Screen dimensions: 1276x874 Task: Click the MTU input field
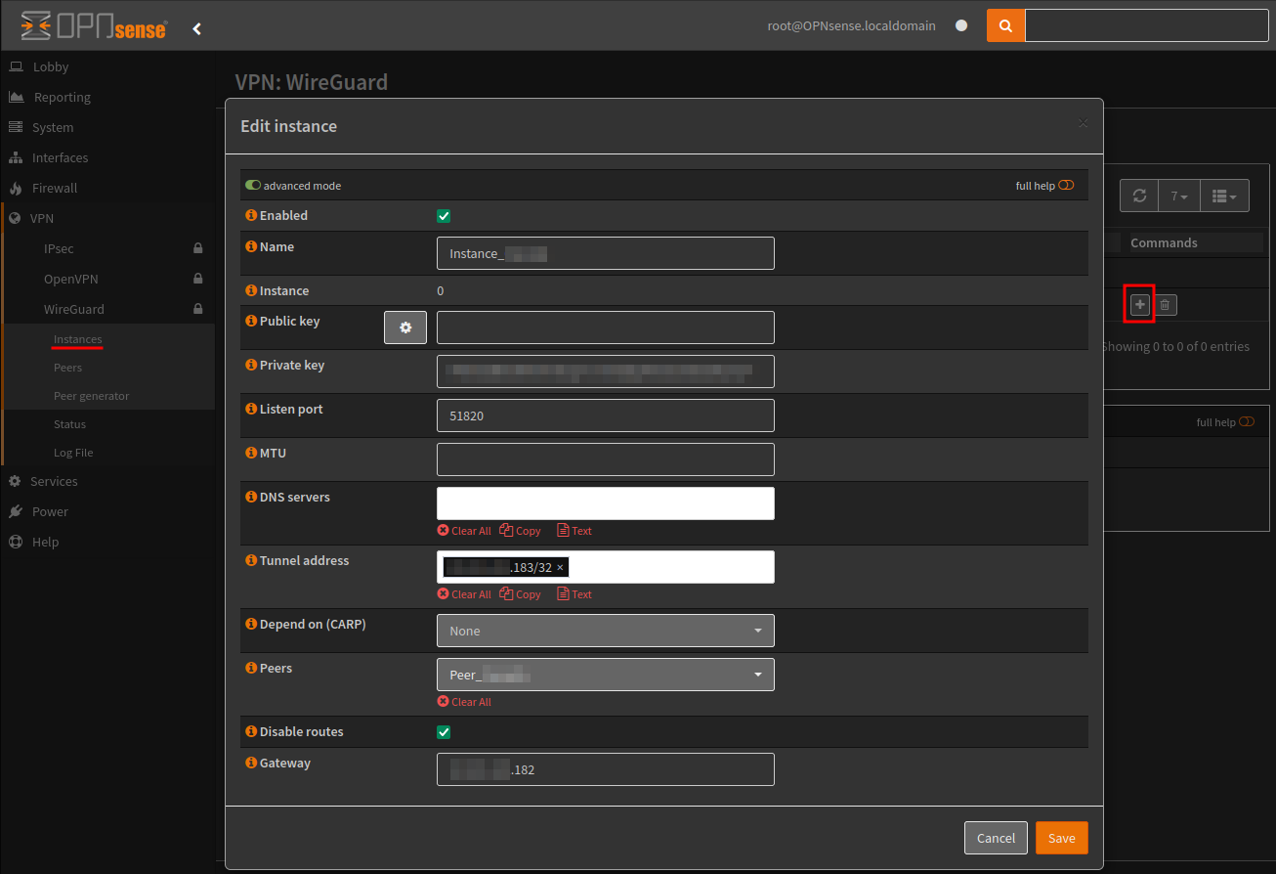click(x=606, y=459)
